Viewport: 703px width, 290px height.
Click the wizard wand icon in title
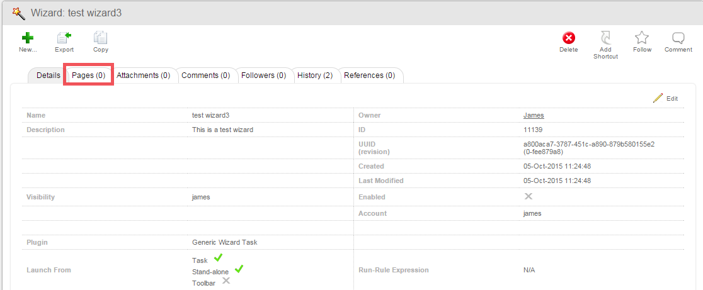[18, 13]
